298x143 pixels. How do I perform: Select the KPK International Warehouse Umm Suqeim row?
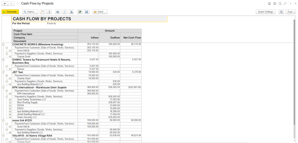[39, 87]
